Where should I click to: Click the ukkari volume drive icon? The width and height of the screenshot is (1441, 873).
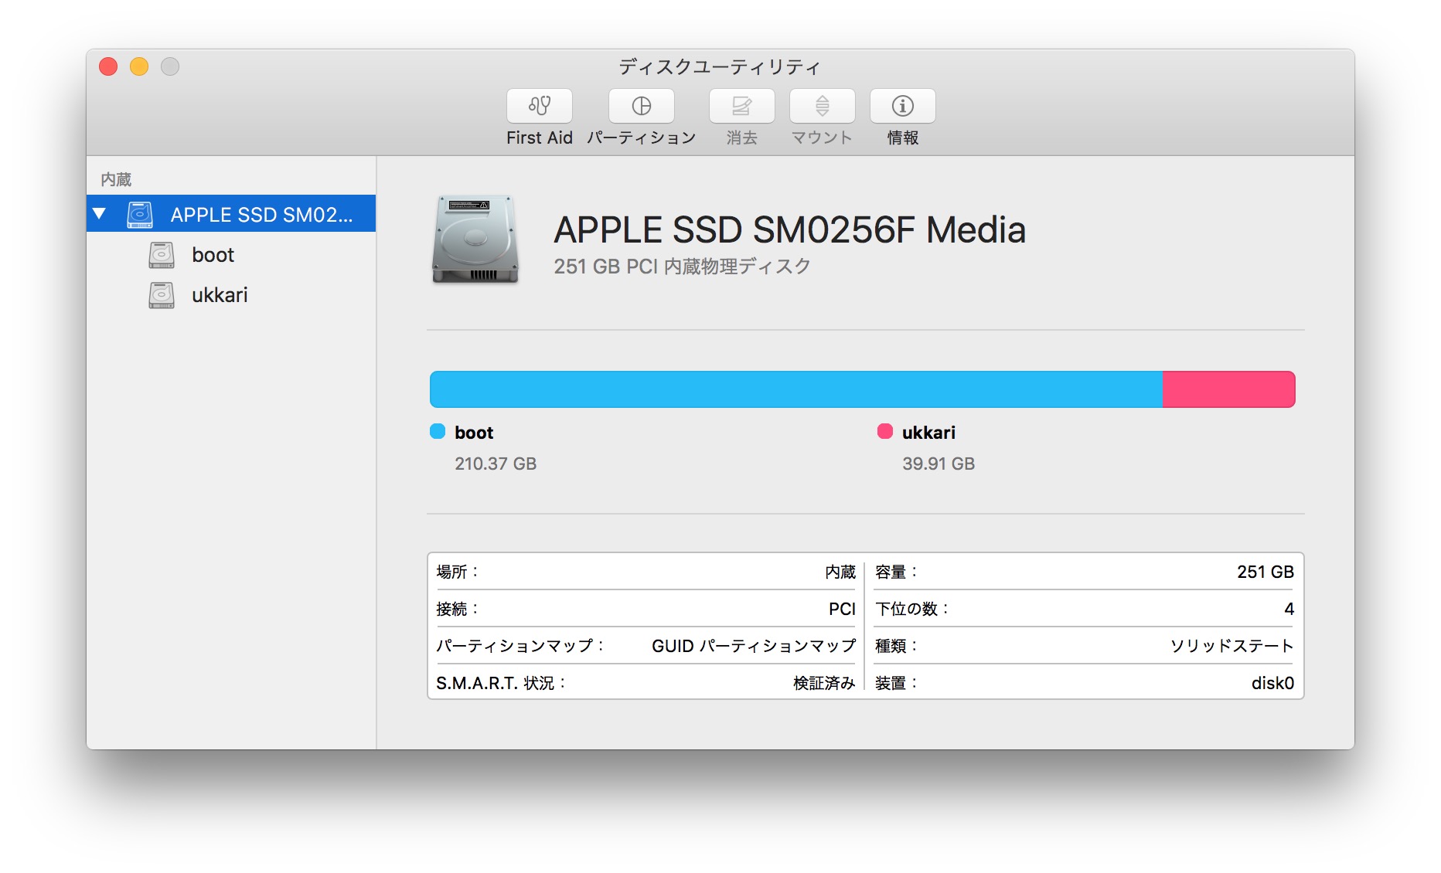pyautogui.click(x=162, y=295)
